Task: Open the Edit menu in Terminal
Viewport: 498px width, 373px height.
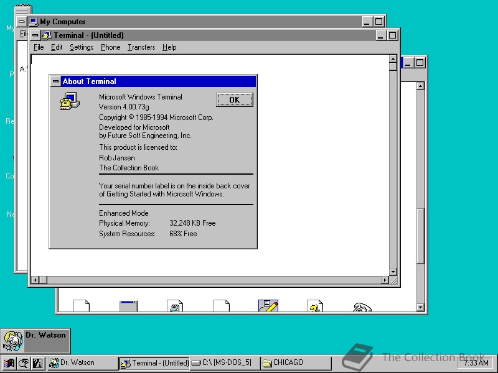Action: pyautogui.click(x=57, y=47)
